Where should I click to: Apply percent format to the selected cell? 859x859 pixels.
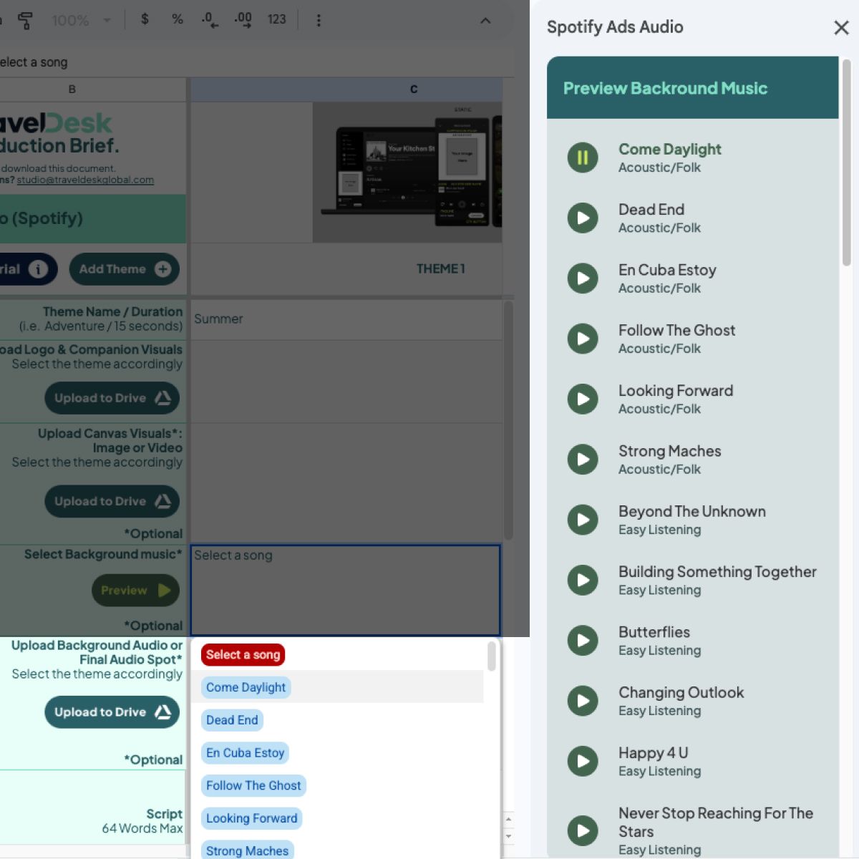177,20
